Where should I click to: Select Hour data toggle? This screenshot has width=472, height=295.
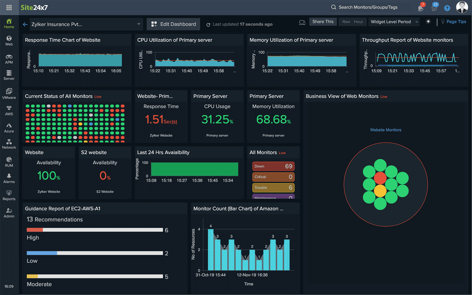[358, 22]
